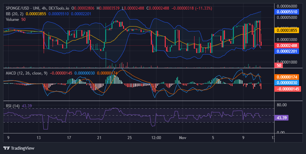Click the date label 9 at left

[x=8, y=137]
